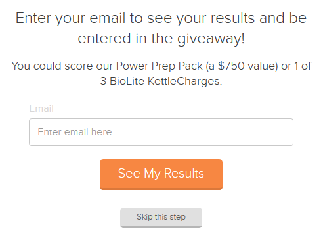This screenshot has width=321, height=238.
Task: Click the Email label above the field
Action: (x=41, y=108)
